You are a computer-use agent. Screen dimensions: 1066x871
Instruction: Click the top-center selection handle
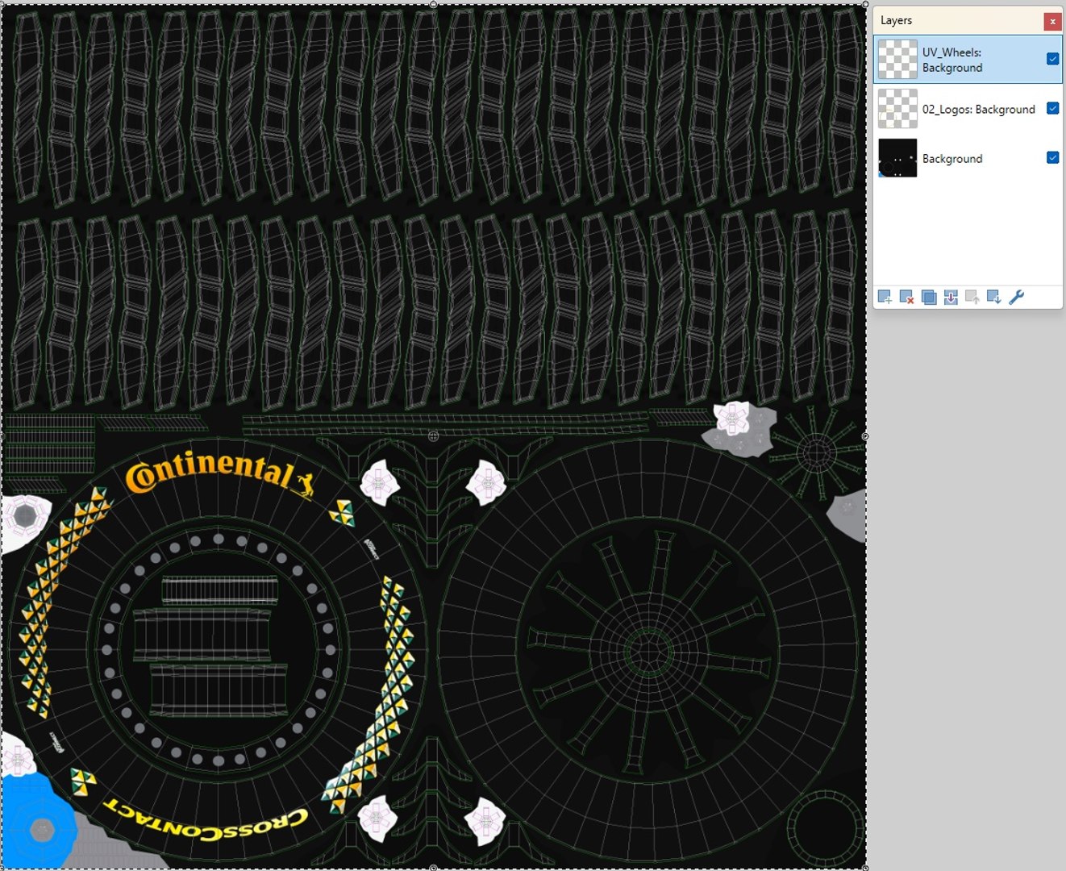434,5
